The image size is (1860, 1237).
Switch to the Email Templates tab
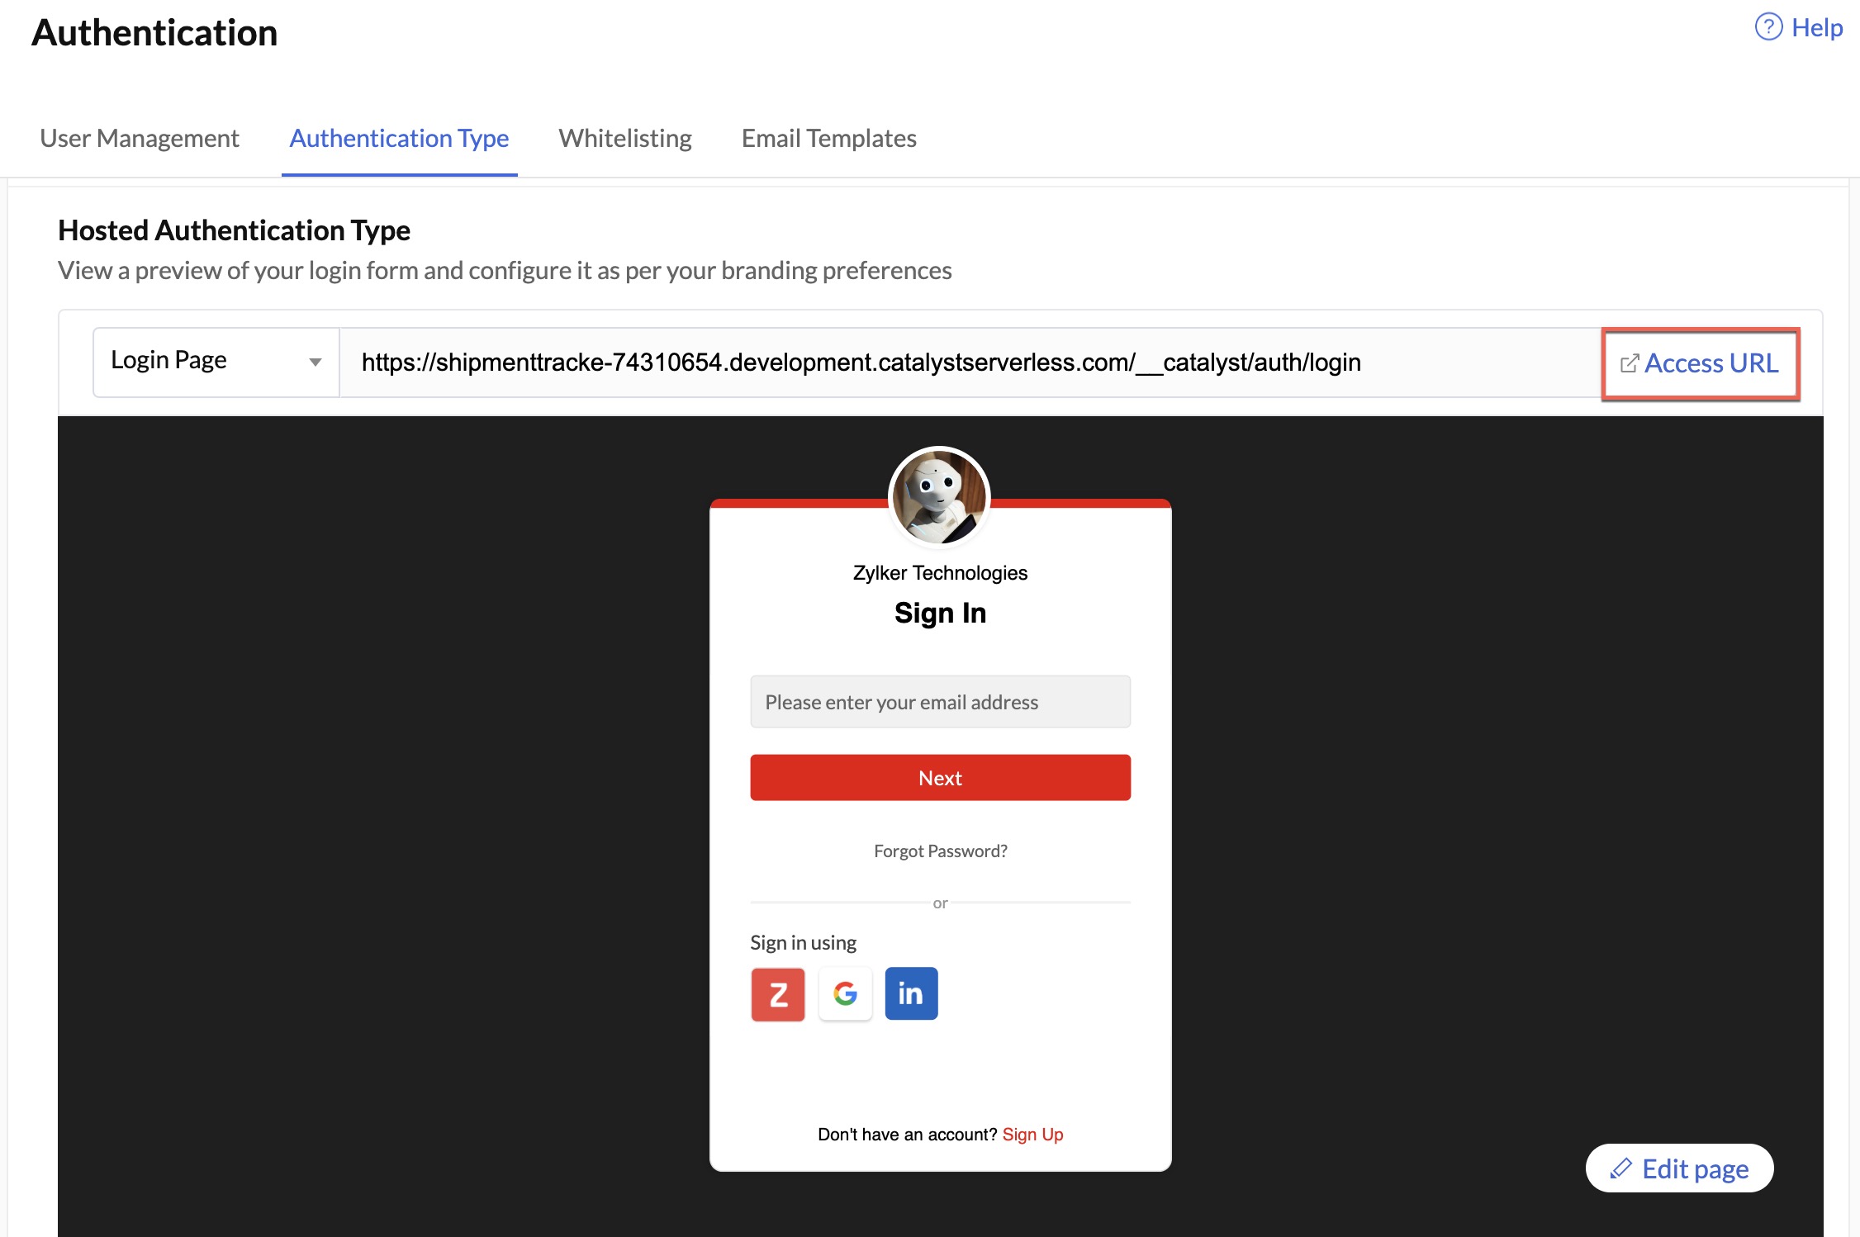pos(828,137)
